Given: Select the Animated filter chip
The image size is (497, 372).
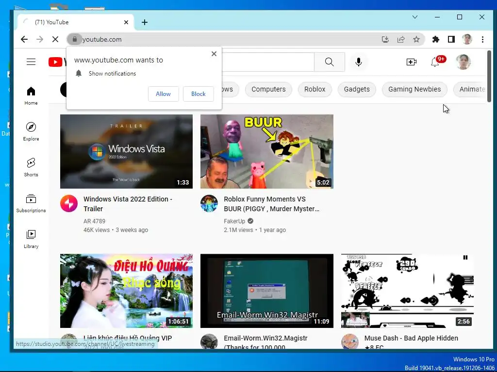Looking at the screenshot, I should point(470,89).
